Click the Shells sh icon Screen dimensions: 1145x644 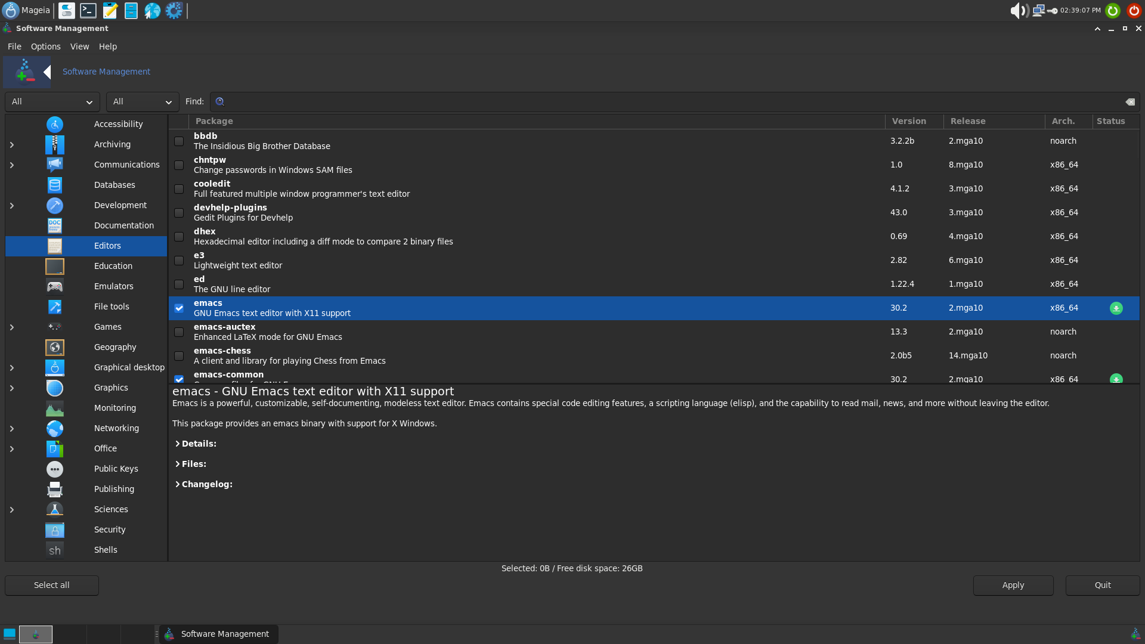pos(54,550)
